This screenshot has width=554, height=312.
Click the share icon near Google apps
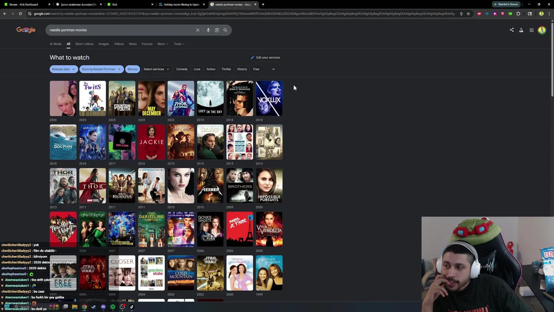point(512,30)
